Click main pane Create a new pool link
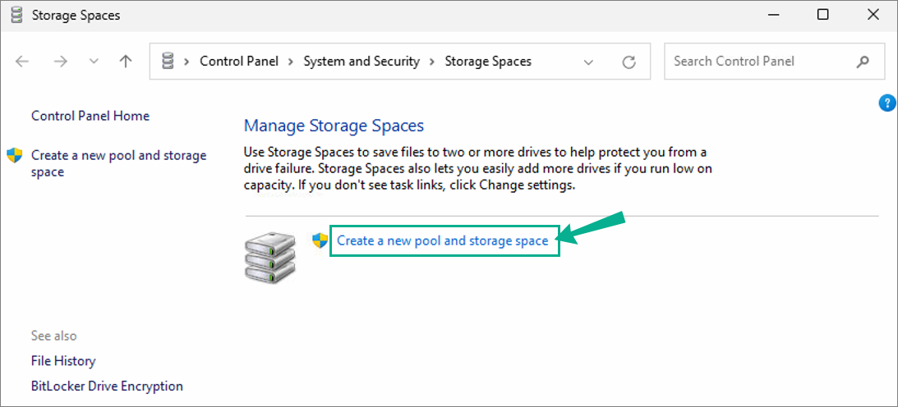The height and width of the screenshot is (407, 898). 442,240
